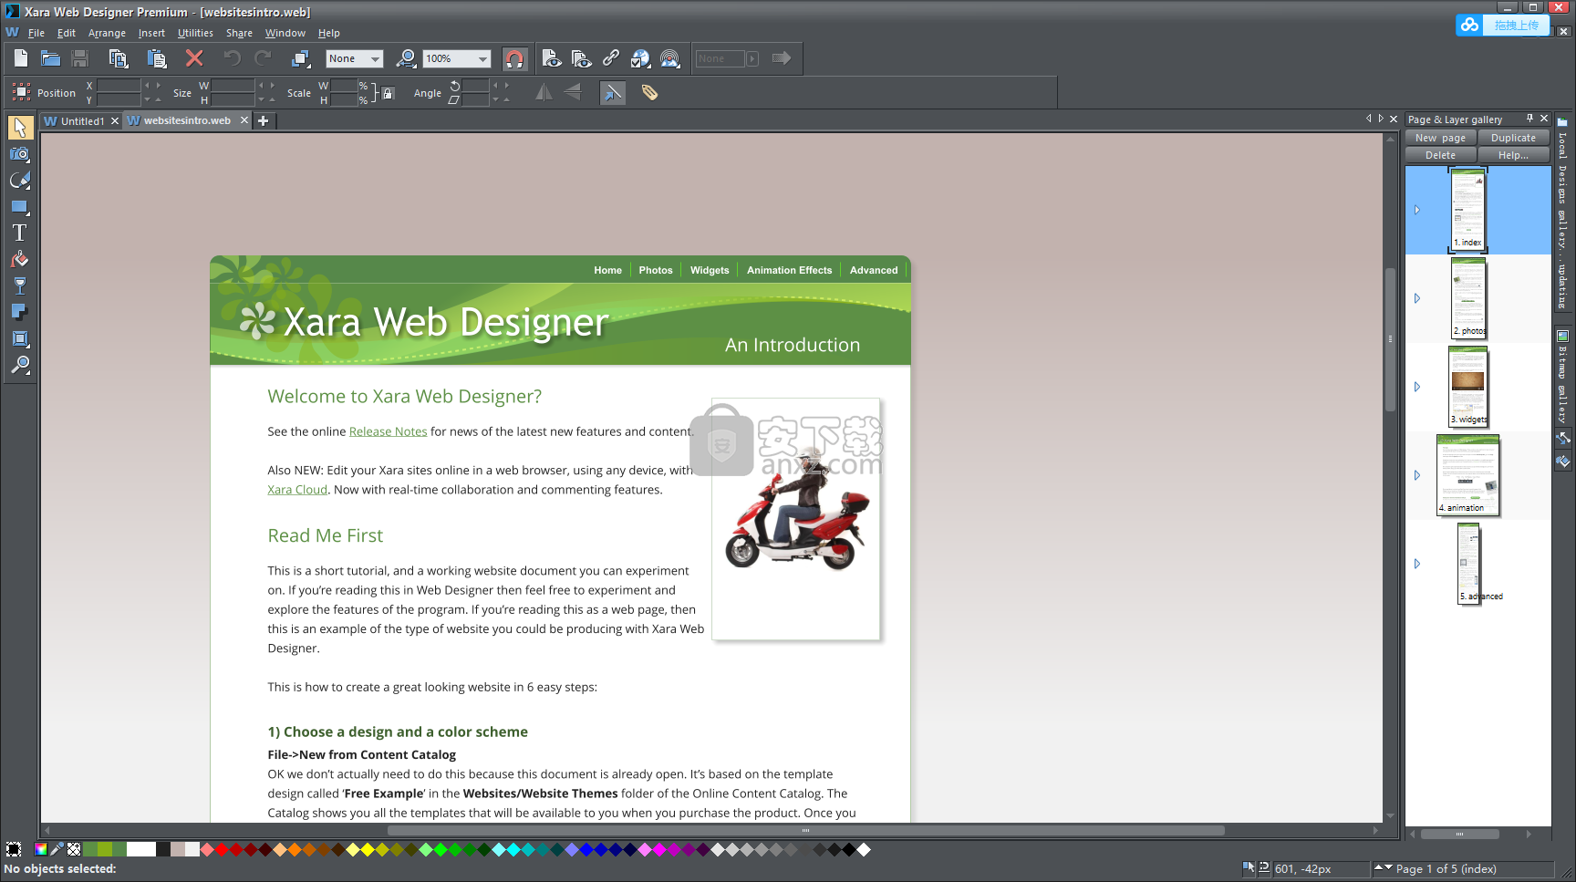Open the File menu
1576x882 pixels.
click(36, 33)
